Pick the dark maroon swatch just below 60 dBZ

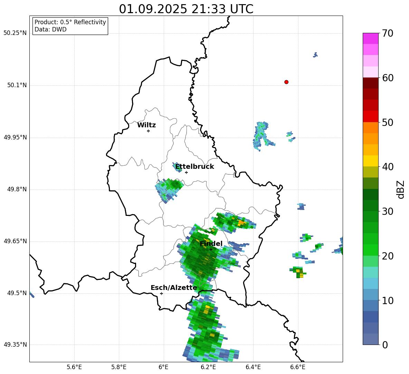(370, 83)
